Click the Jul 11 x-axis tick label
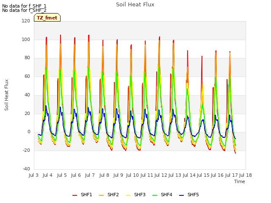Screen dimensions: 271x203 point(147,175)
